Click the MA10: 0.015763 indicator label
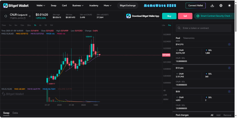The width and height of the screenshot is (238, 118). click(37, 34)
